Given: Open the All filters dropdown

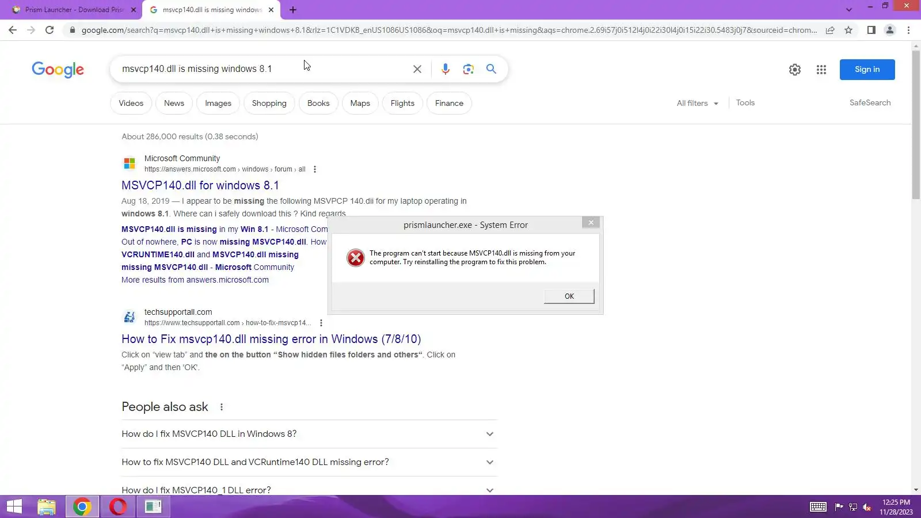Looking at the screenshot, I should pos(698,103).
